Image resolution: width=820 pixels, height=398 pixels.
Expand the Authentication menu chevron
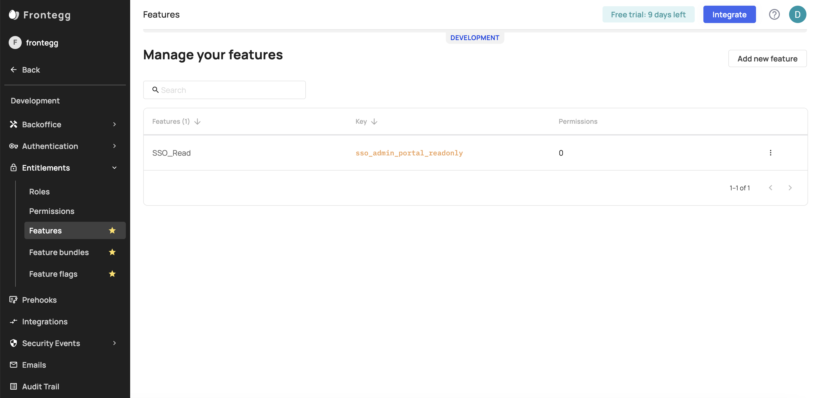(115, 146)
